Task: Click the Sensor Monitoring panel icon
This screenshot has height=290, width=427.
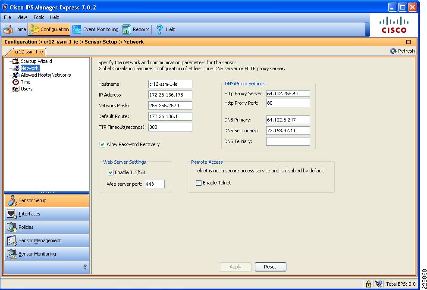Action: pyautogui.click(x=12, y=254)
